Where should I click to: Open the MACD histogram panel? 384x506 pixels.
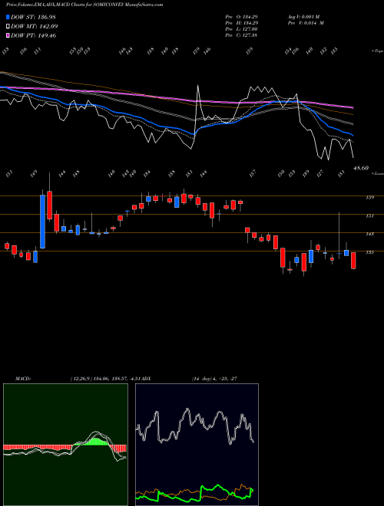(x=65, y=445)
